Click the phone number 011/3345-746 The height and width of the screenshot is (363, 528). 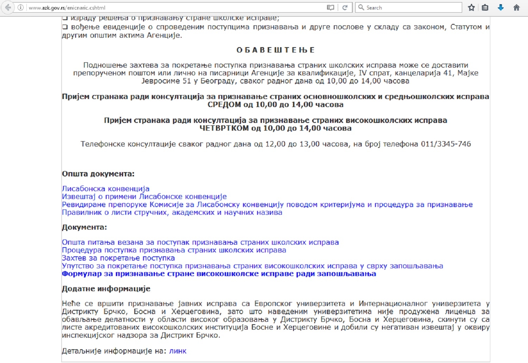(x=446, y=144)
